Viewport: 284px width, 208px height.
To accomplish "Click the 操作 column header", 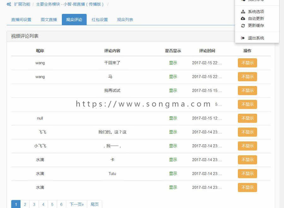I will 247,51.
